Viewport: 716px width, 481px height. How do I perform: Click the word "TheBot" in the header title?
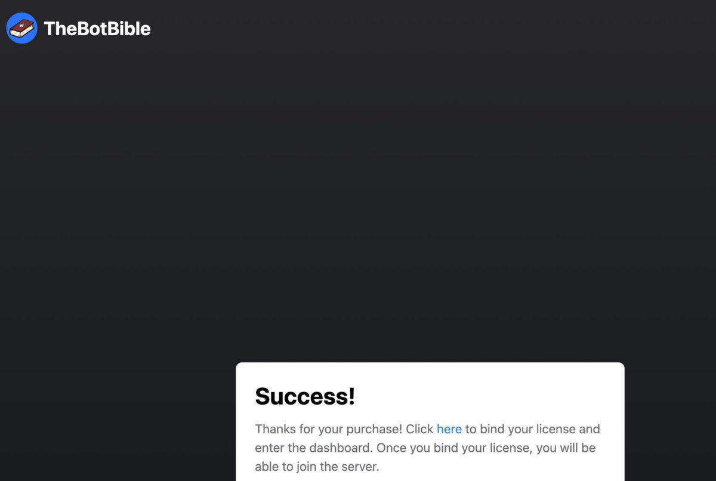[76, 29]
